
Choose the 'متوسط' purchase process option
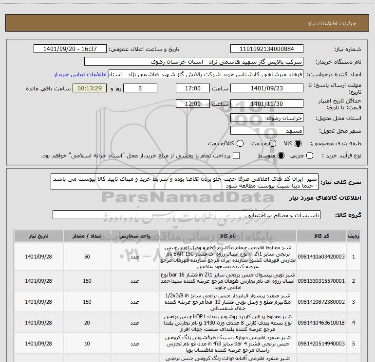(x=280, y=155)
